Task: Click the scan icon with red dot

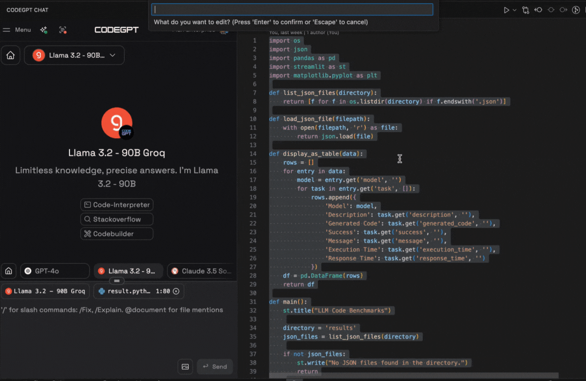Action: [63, 30]
